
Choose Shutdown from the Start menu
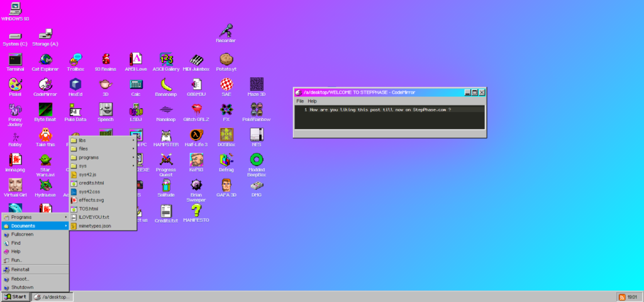35,287
